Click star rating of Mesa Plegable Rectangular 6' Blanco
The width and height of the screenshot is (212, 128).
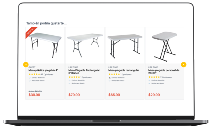coord(74,77)
